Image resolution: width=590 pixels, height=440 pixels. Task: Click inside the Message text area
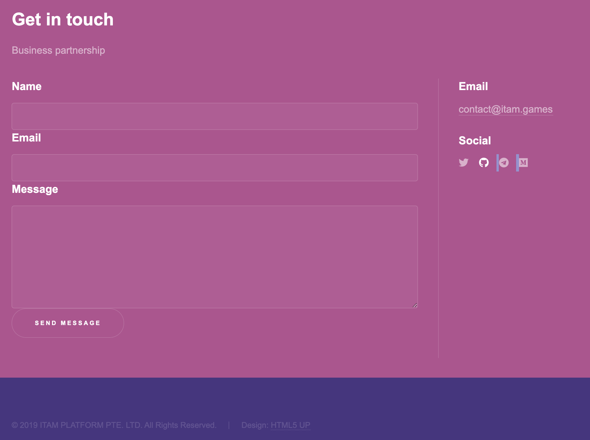point(214,257)
